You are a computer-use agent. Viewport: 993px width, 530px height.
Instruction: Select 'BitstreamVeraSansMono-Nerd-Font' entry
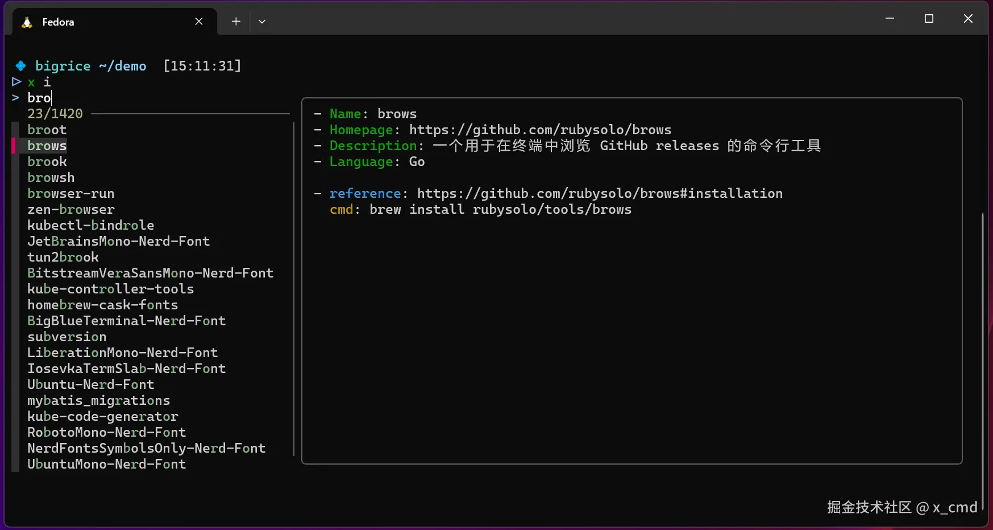coord(151,273)
